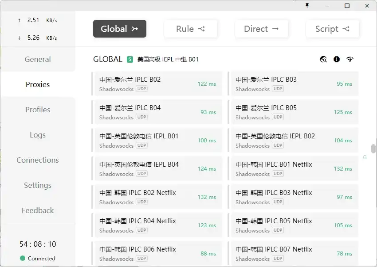Select proxy 中国-爱尔兰 IPLC B02
This screenshot has width=377, height=267.
[157, 84]
